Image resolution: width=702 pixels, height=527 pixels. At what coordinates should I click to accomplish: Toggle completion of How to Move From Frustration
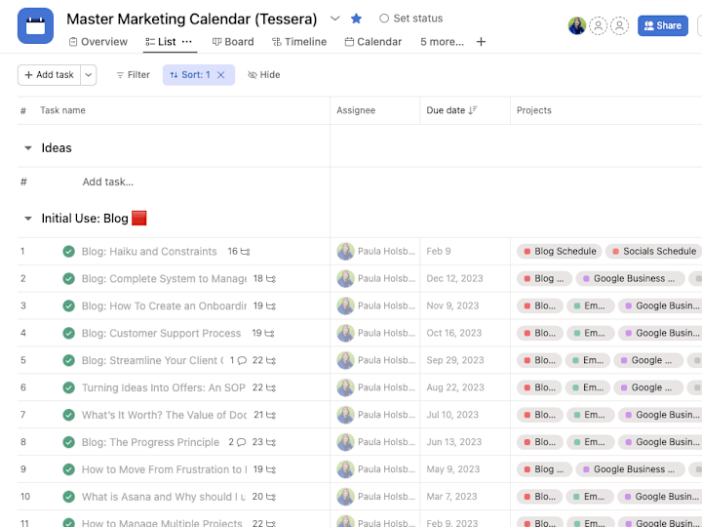click(68, 469)
